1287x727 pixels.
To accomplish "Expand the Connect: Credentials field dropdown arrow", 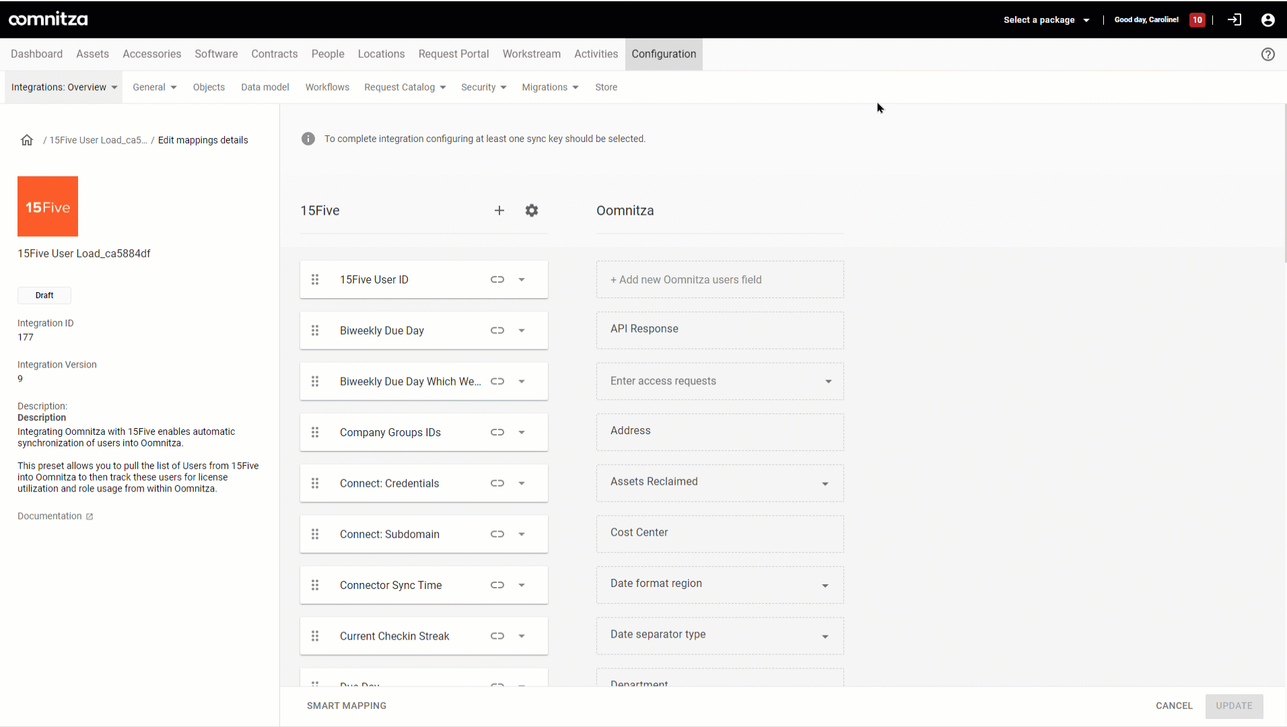I will point(522,483).
